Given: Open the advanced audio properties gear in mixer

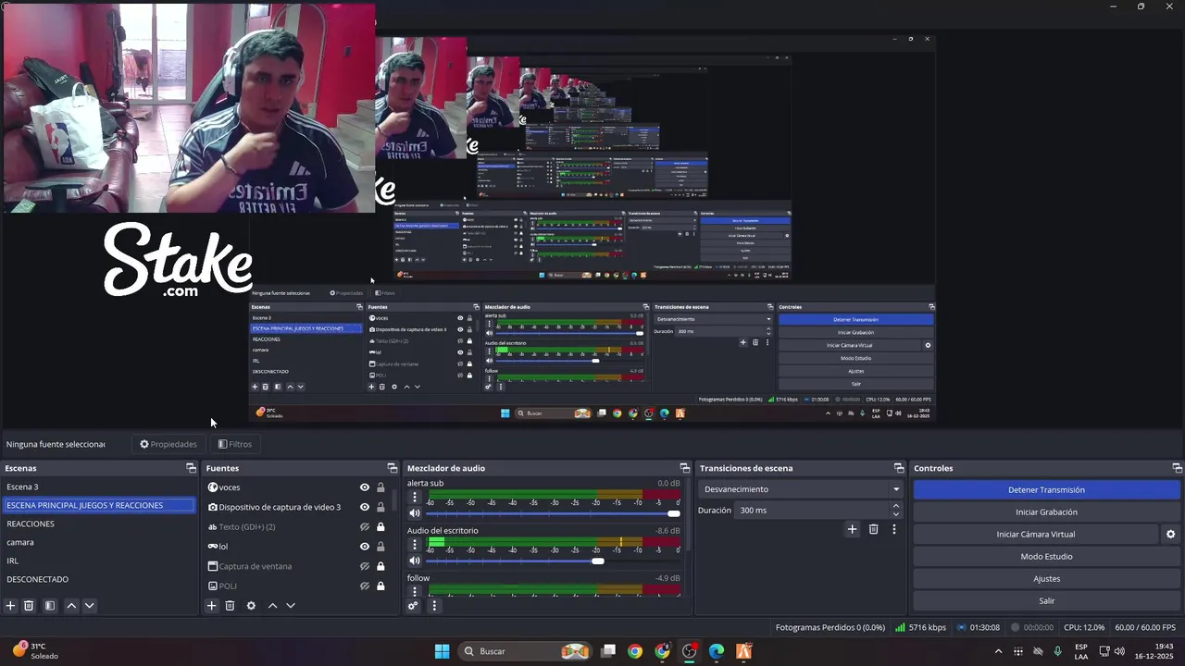Looking at the screenshot, I should pyautogui.click(x=413, y=606).
